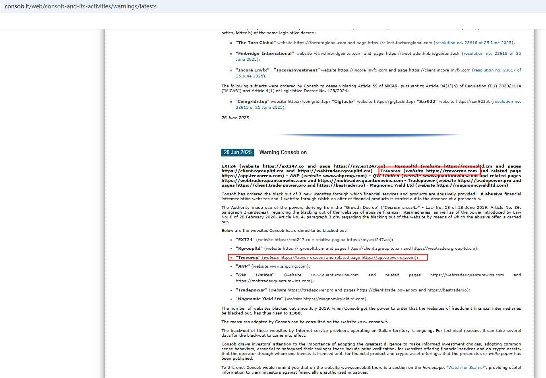Open resolution no. 23615 link
The height and width of the screenshot is (378, 546).
[x=378, y=104]
